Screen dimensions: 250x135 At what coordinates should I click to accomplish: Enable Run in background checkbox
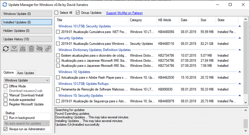coord(6,118)
